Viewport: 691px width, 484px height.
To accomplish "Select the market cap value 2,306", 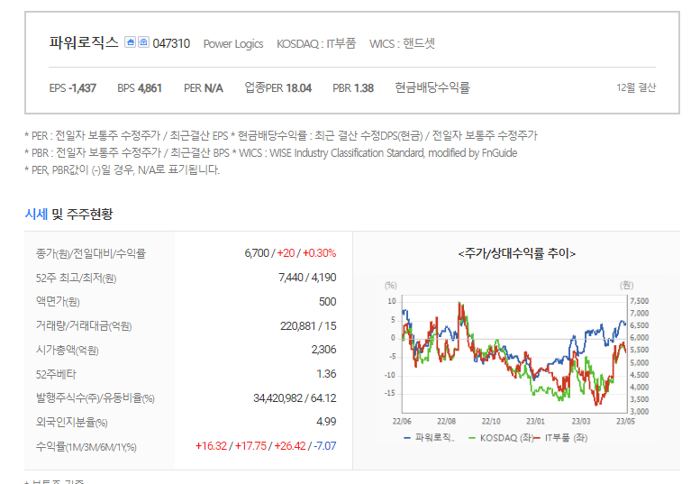I will tap(323, 350).
